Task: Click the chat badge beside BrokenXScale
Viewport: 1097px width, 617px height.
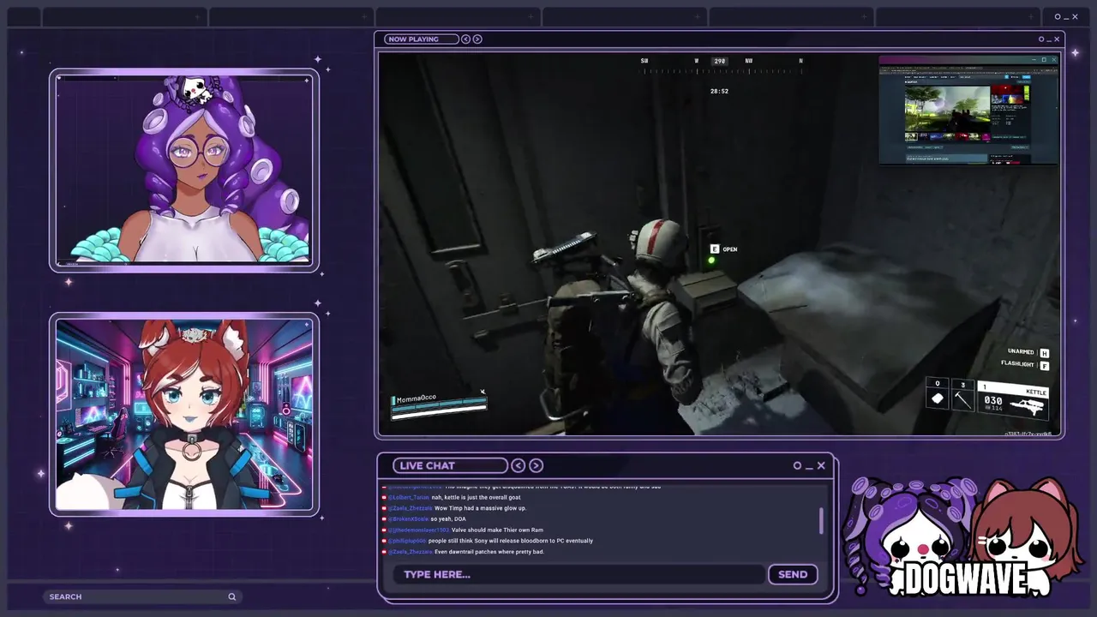Action: 384,519
